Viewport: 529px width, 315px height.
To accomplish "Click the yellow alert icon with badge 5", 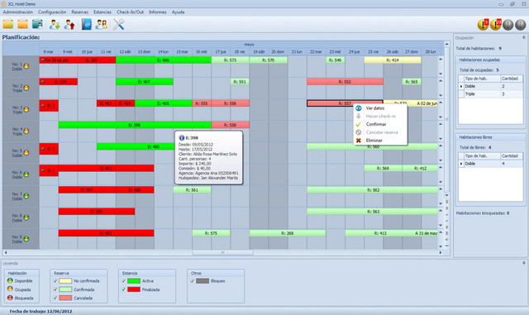I will [x=484, y=24].
